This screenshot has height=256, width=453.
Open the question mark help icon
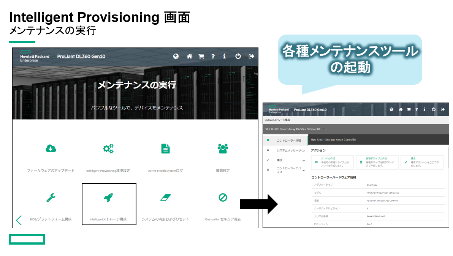213,56
